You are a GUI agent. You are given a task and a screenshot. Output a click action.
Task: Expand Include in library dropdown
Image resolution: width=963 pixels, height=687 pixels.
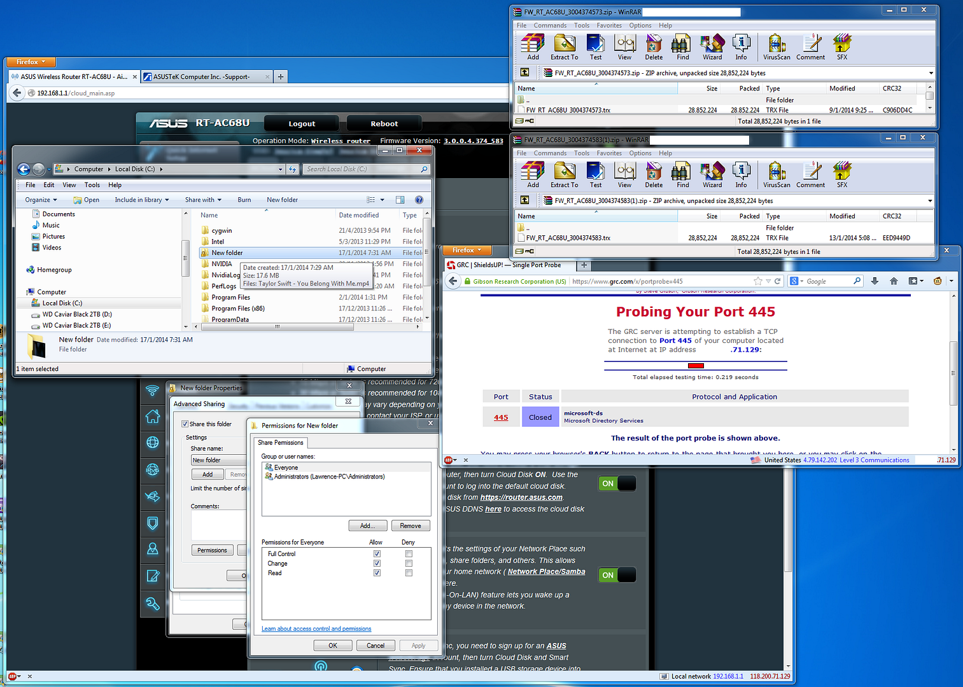pyautogui.click(x=142, y=200)
